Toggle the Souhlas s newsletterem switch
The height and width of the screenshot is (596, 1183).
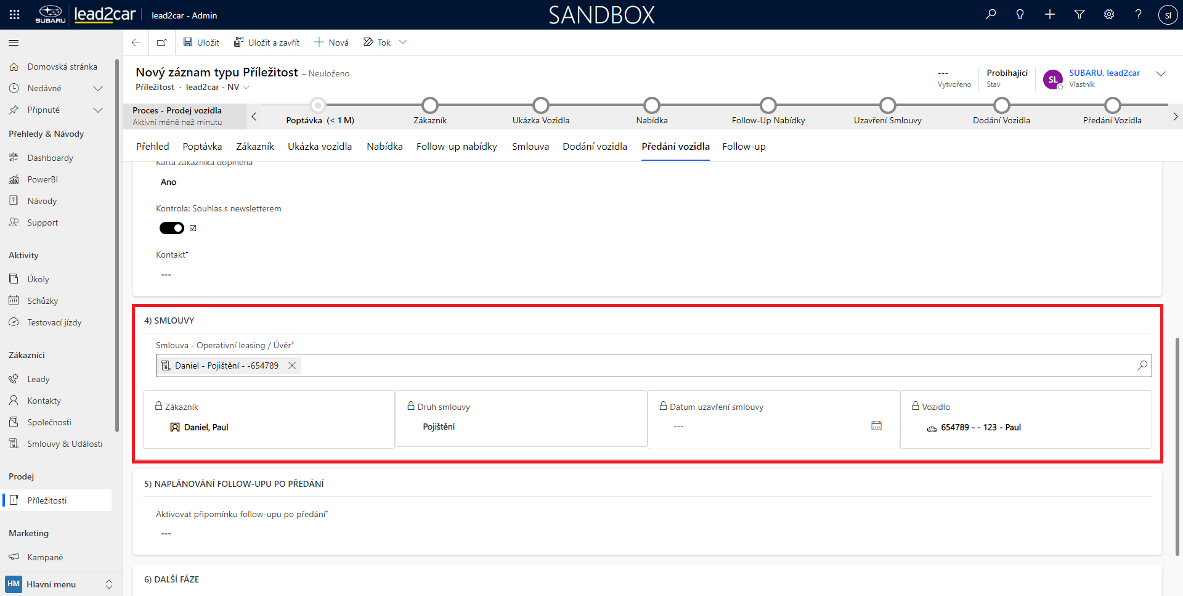point(172,228)
